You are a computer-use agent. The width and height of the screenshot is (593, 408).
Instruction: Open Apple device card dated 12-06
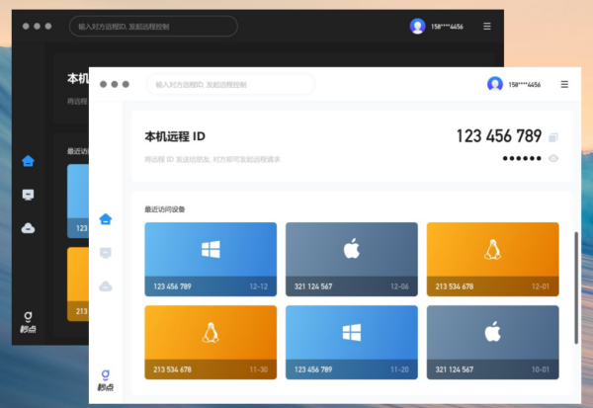tap(352, 259)
